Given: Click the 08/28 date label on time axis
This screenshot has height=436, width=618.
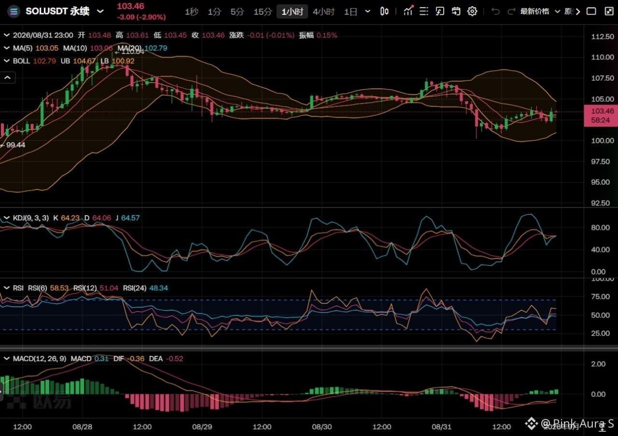Looking at the screenshot, I should pyautogui.click(x=82, y=427).
